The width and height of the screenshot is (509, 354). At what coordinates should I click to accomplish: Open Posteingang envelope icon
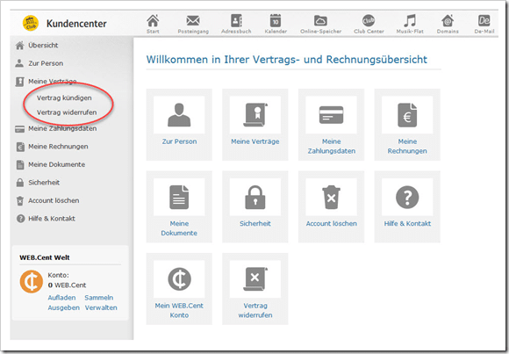tap(193, 21)
